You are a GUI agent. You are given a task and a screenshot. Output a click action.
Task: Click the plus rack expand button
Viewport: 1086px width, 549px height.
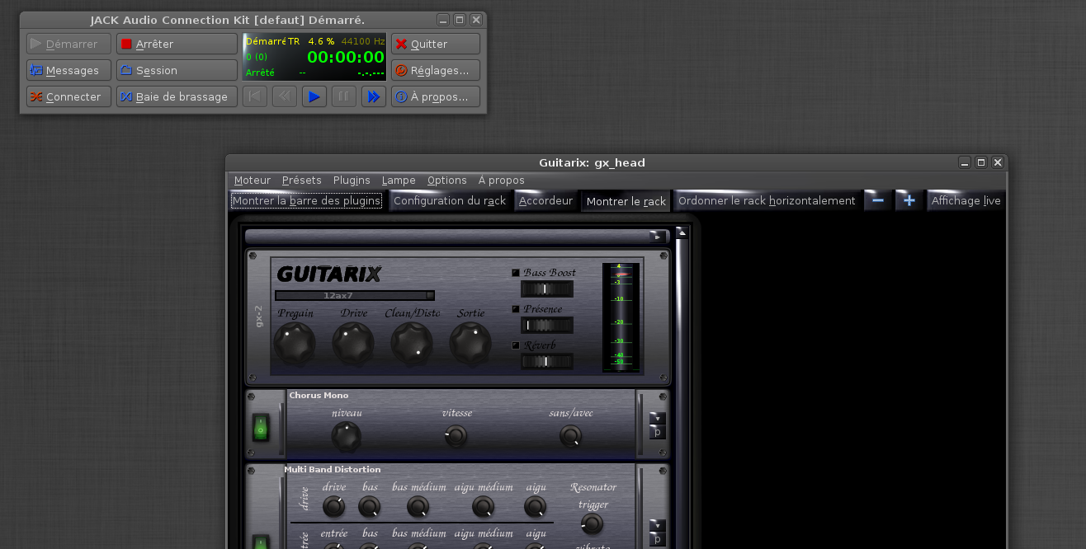909,201
